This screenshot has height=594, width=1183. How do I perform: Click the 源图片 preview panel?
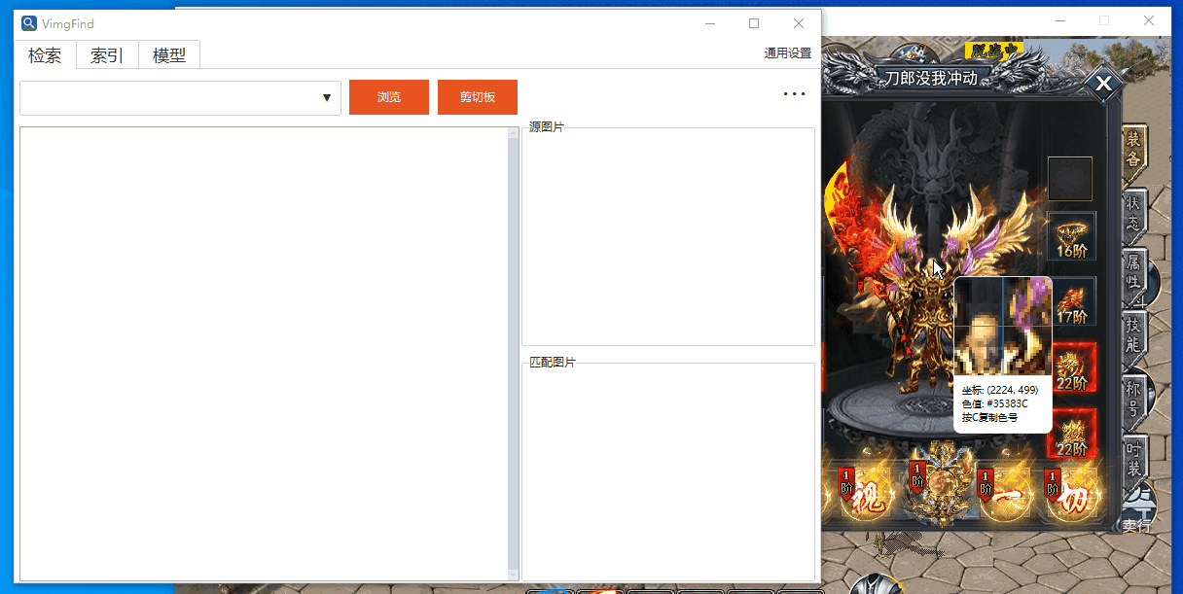tap(668, 236)
